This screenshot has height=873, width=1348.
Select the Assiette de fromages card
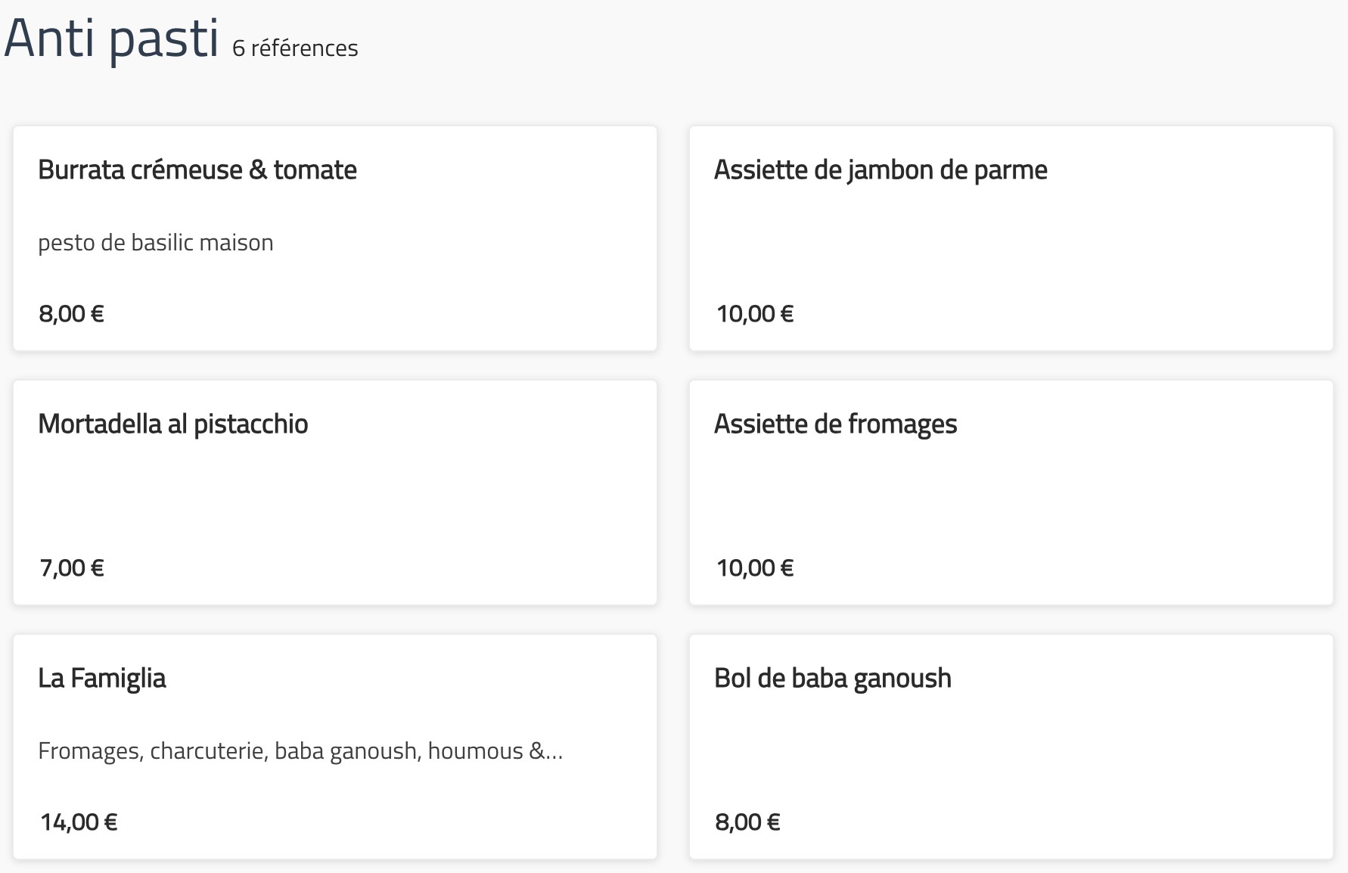[x=1011, y=492]
